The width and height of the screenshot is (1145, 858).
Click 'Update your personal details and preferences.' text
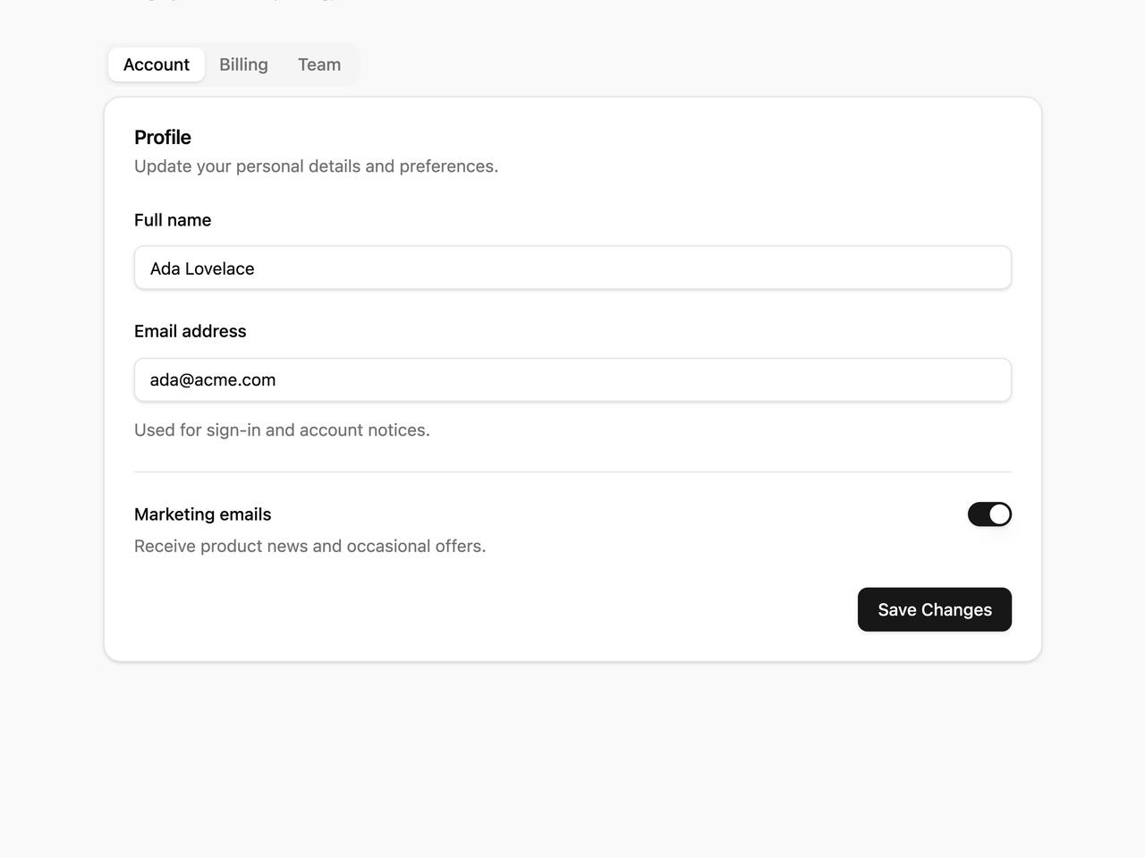click(316, 166)
